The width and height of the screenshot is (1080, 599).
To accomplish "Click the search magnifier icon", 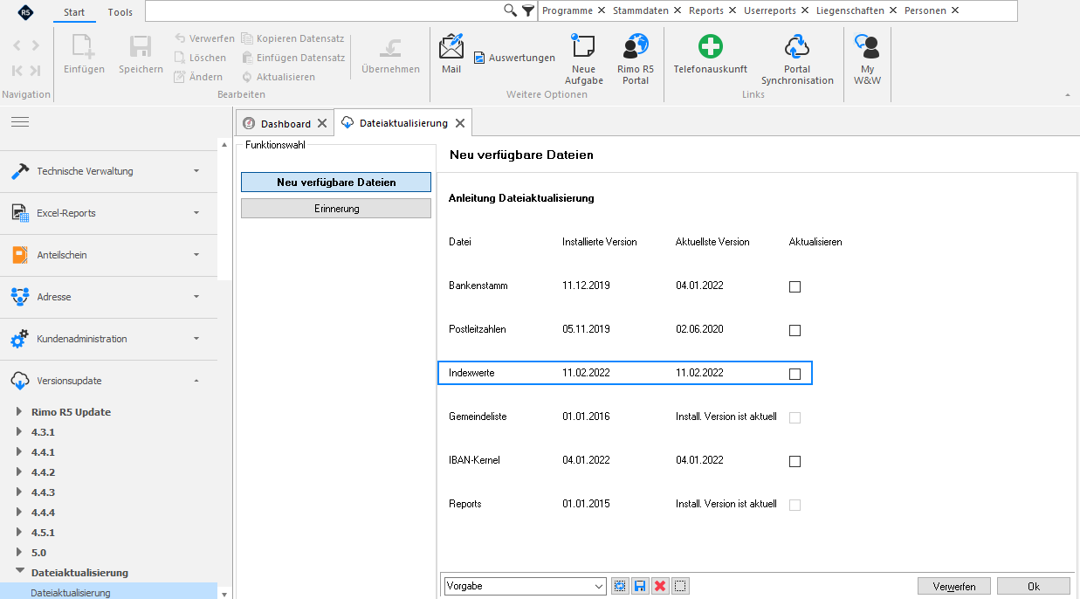I will [x=511, y=10].
